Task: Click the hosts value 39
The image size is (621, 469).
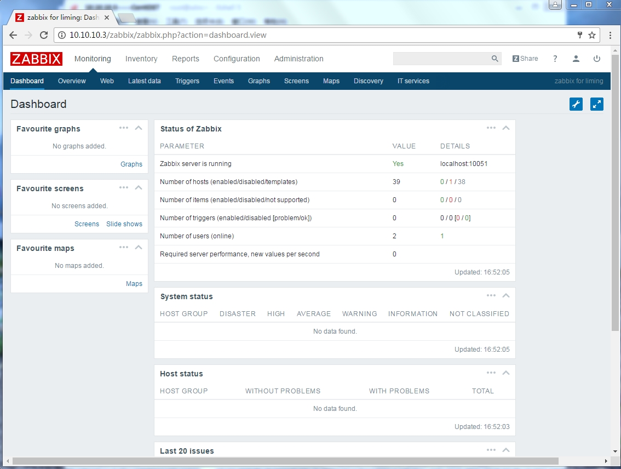Action: pos(396,182)
